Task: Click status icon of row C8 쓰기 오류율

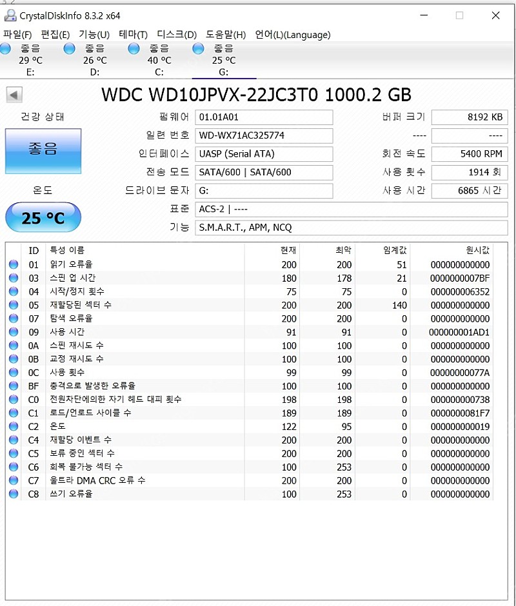Action: (x=14, y=494)
